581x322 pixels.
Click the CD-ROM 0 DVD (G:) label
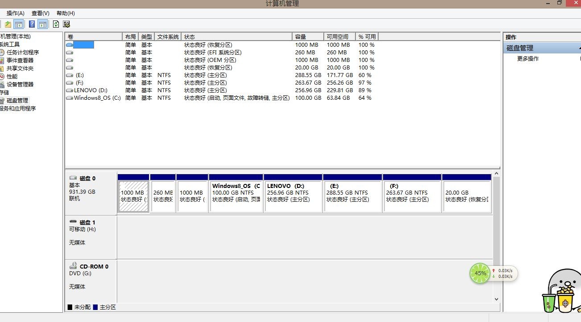(91, 281)
